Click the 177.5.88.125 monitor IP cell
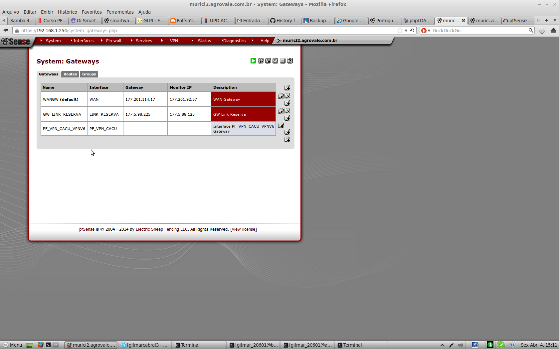This screenshot has height=349, width=559. [189, 114]
